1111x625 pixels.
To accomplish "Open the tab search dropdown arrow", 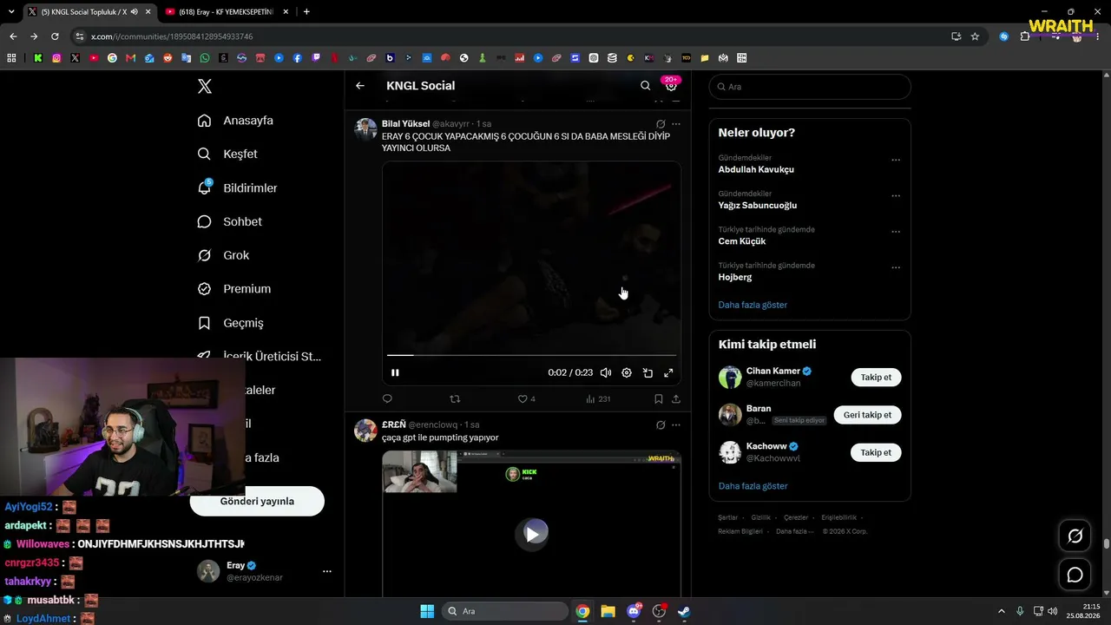I will point(11,12).
